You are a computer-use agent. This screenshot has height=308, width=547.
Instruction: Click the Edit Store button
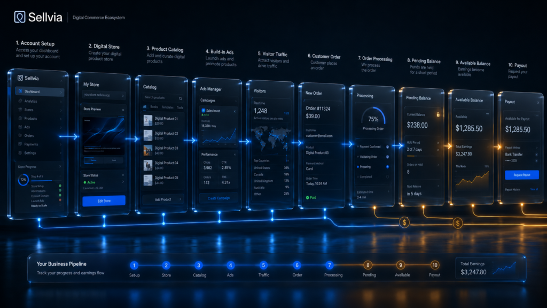104,201
